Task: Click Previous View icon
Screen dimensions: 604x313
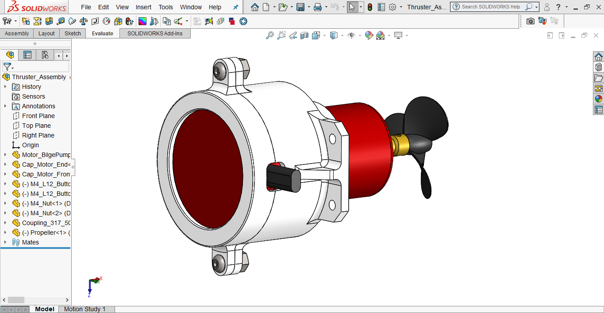Action: coord(293,36)
